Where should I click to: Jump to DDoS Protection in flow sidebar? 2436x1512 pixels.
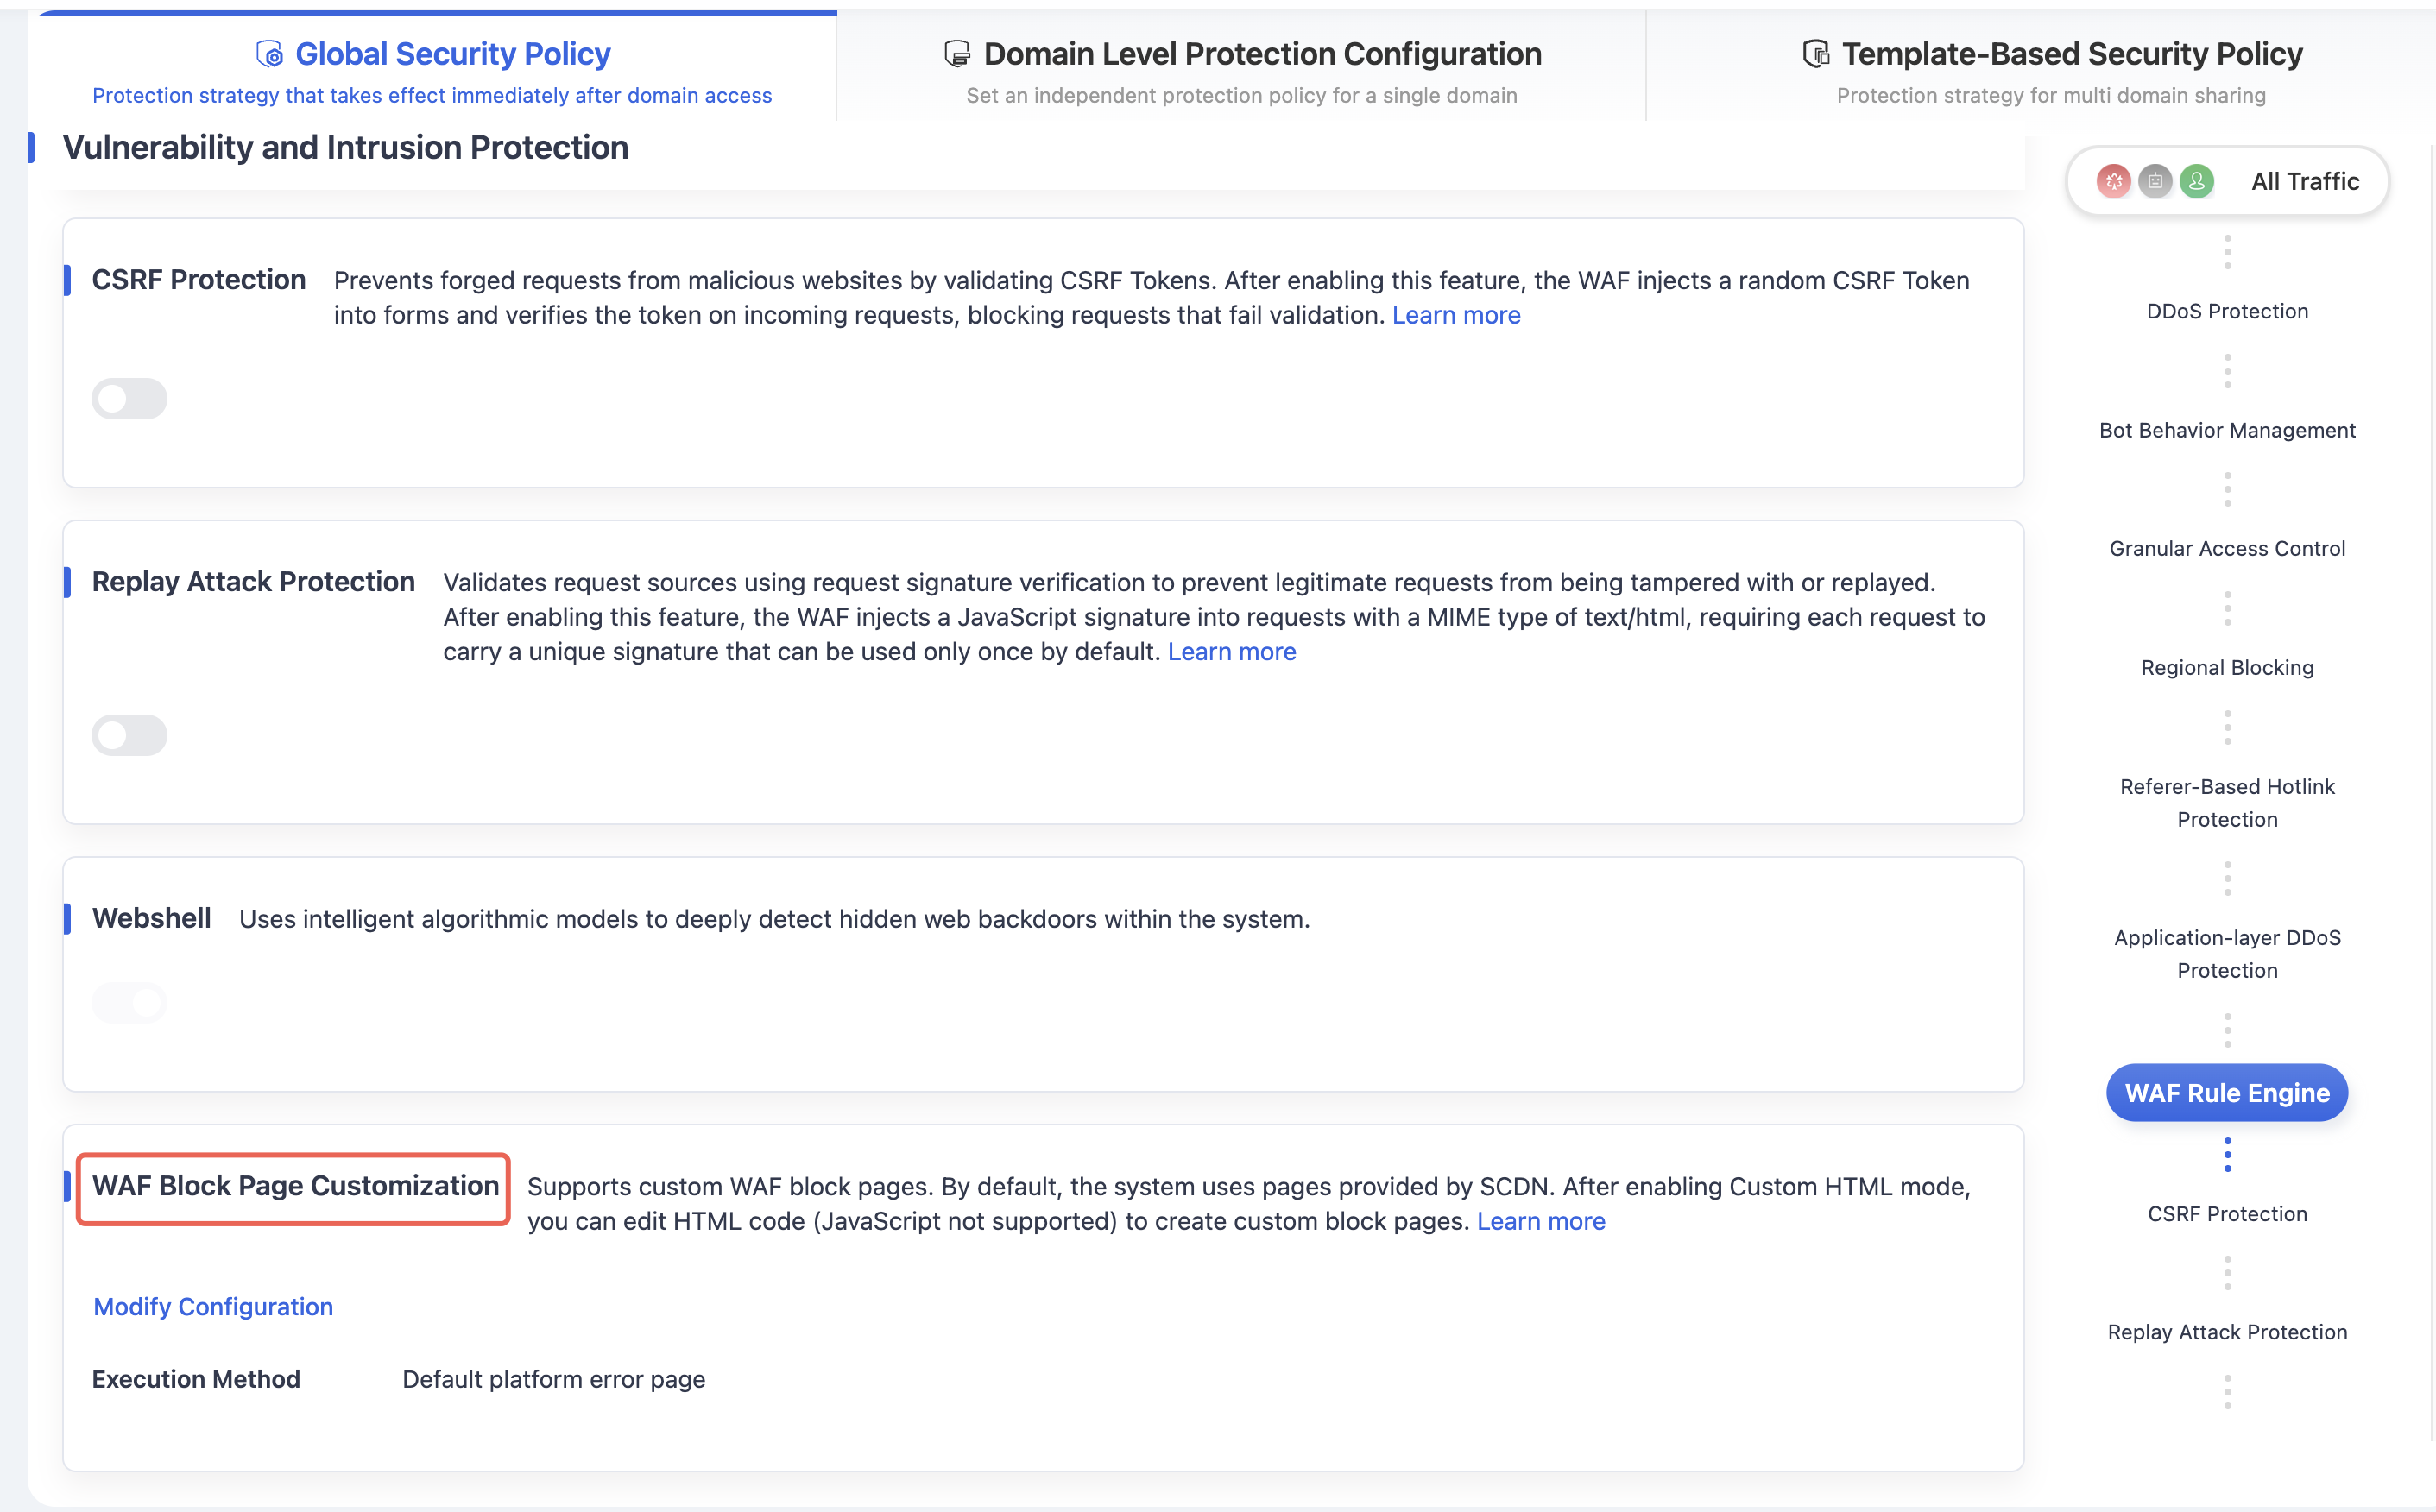pyautogui.click(x=2227, y=312)
